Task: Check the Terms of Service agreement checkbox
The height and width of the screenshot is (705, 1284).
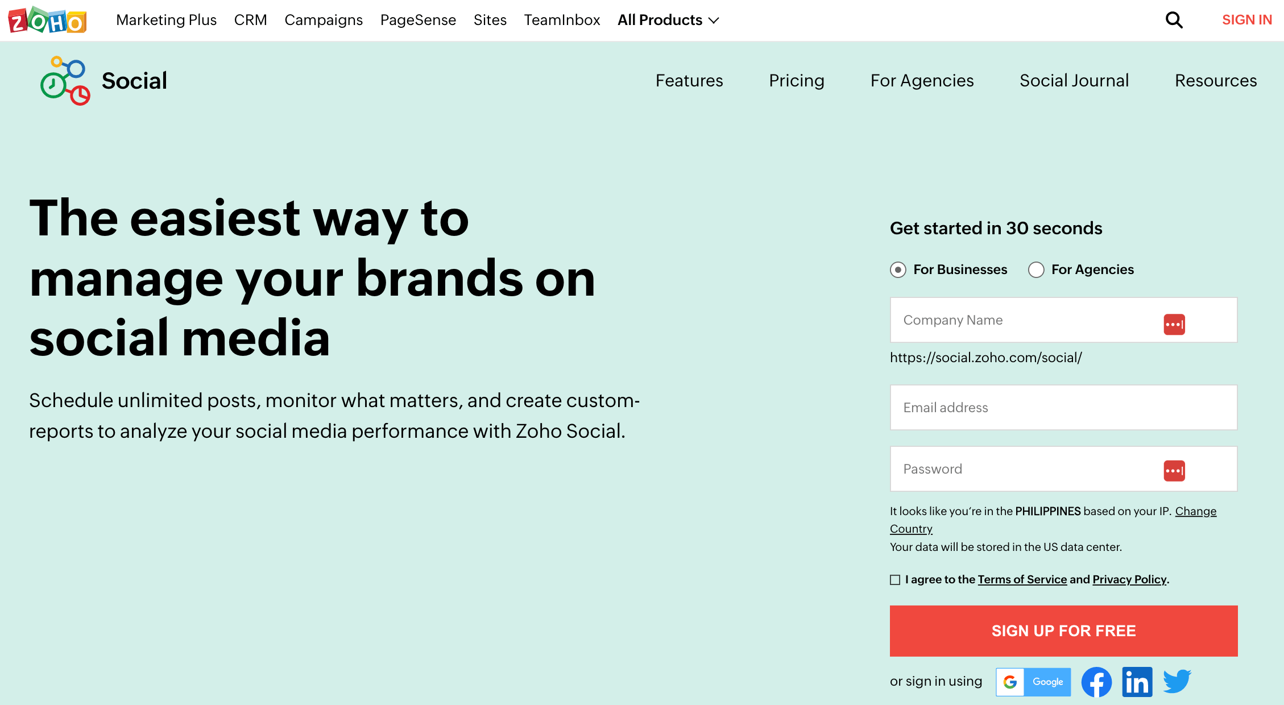Action: 895,579
